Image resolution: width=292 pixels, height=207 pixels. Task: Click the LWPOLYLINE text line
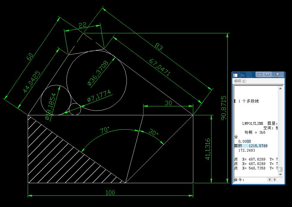(x=260, y=124)
